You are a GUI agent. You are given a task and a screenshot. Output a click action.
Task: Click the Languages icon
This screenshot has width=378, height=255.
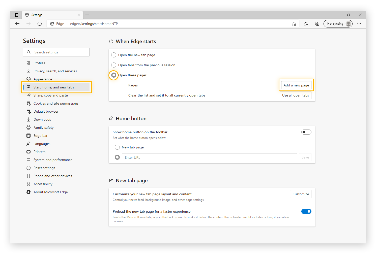[x=28, y=144]
